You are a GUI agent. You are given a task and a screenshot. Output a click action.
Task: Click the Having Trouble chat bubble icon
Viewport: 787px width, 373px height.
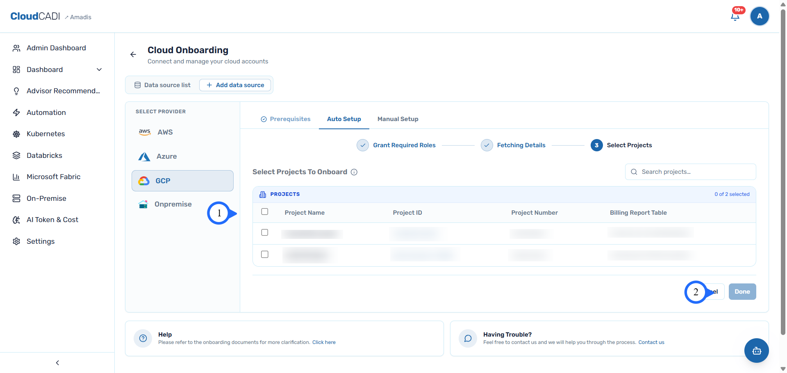coord(468,338)
